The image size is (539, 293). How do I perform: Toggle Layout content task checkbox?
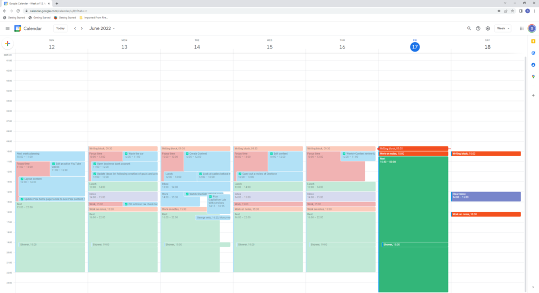click(22, 179)
